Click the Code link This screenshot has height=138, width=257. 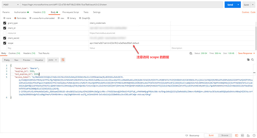tap(253, 12)
